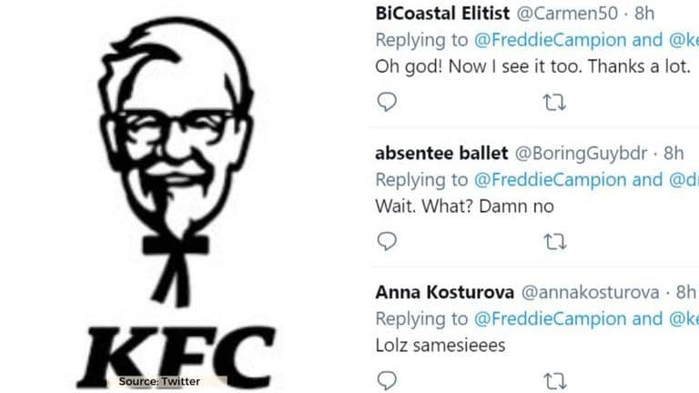This screenshot has width=699, height=393.
Task: Retweet the "Oh god! Now I see it too" tweet
Action: tap(553, 102)
